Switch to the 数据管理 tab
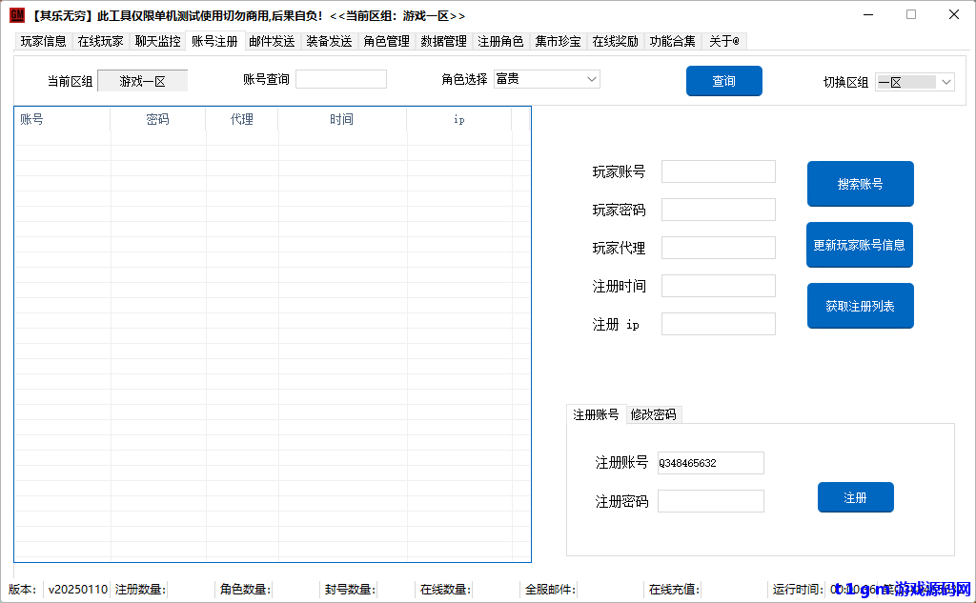The image size is (976, 603). (443, 41)
